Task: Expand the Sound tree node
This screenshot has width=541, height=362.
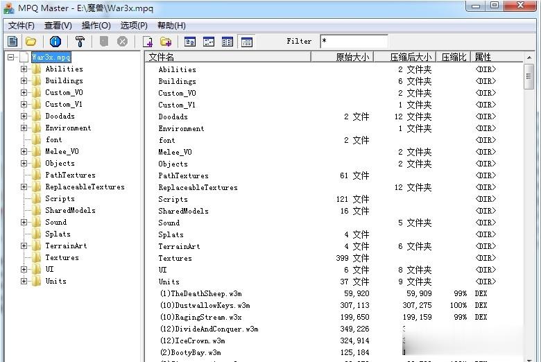Action: (24, 222)
